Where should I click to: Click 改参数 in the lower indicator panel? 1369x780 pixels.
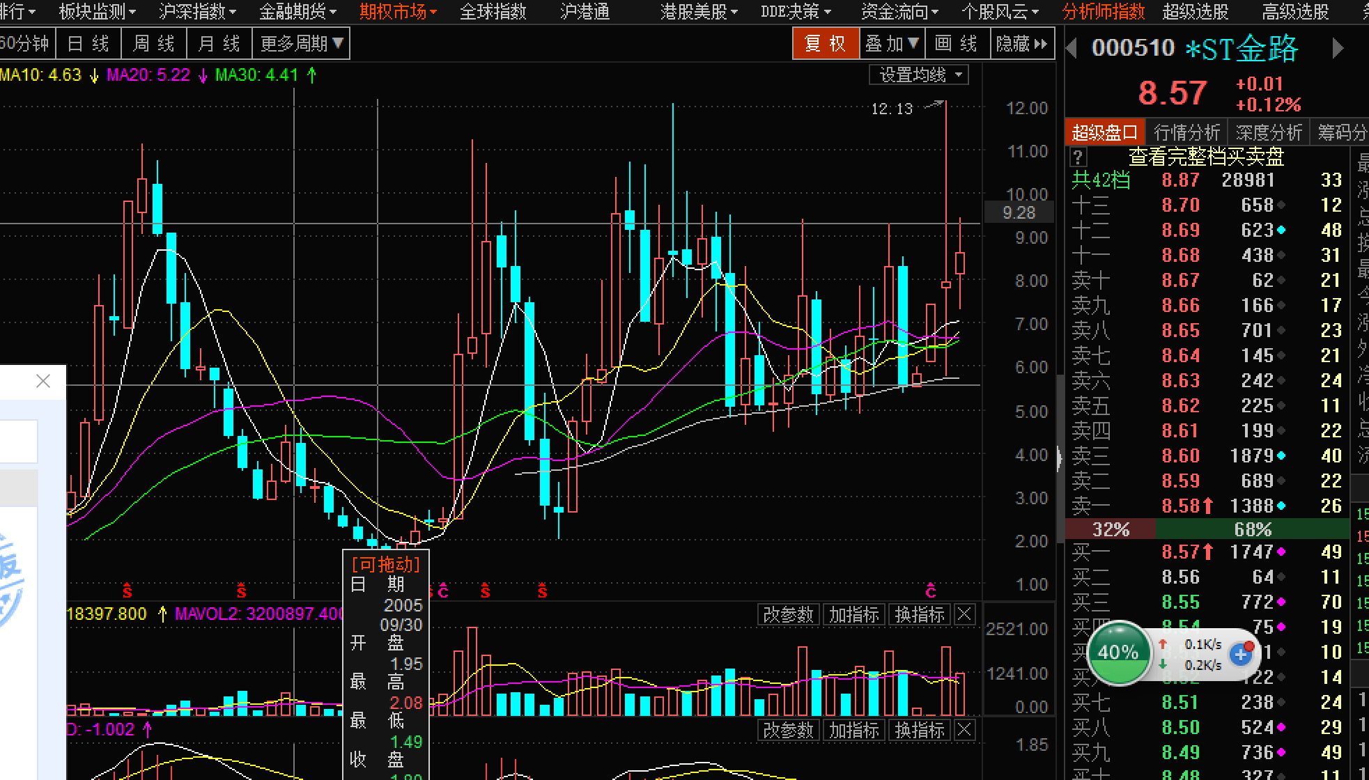coord(788,731)
